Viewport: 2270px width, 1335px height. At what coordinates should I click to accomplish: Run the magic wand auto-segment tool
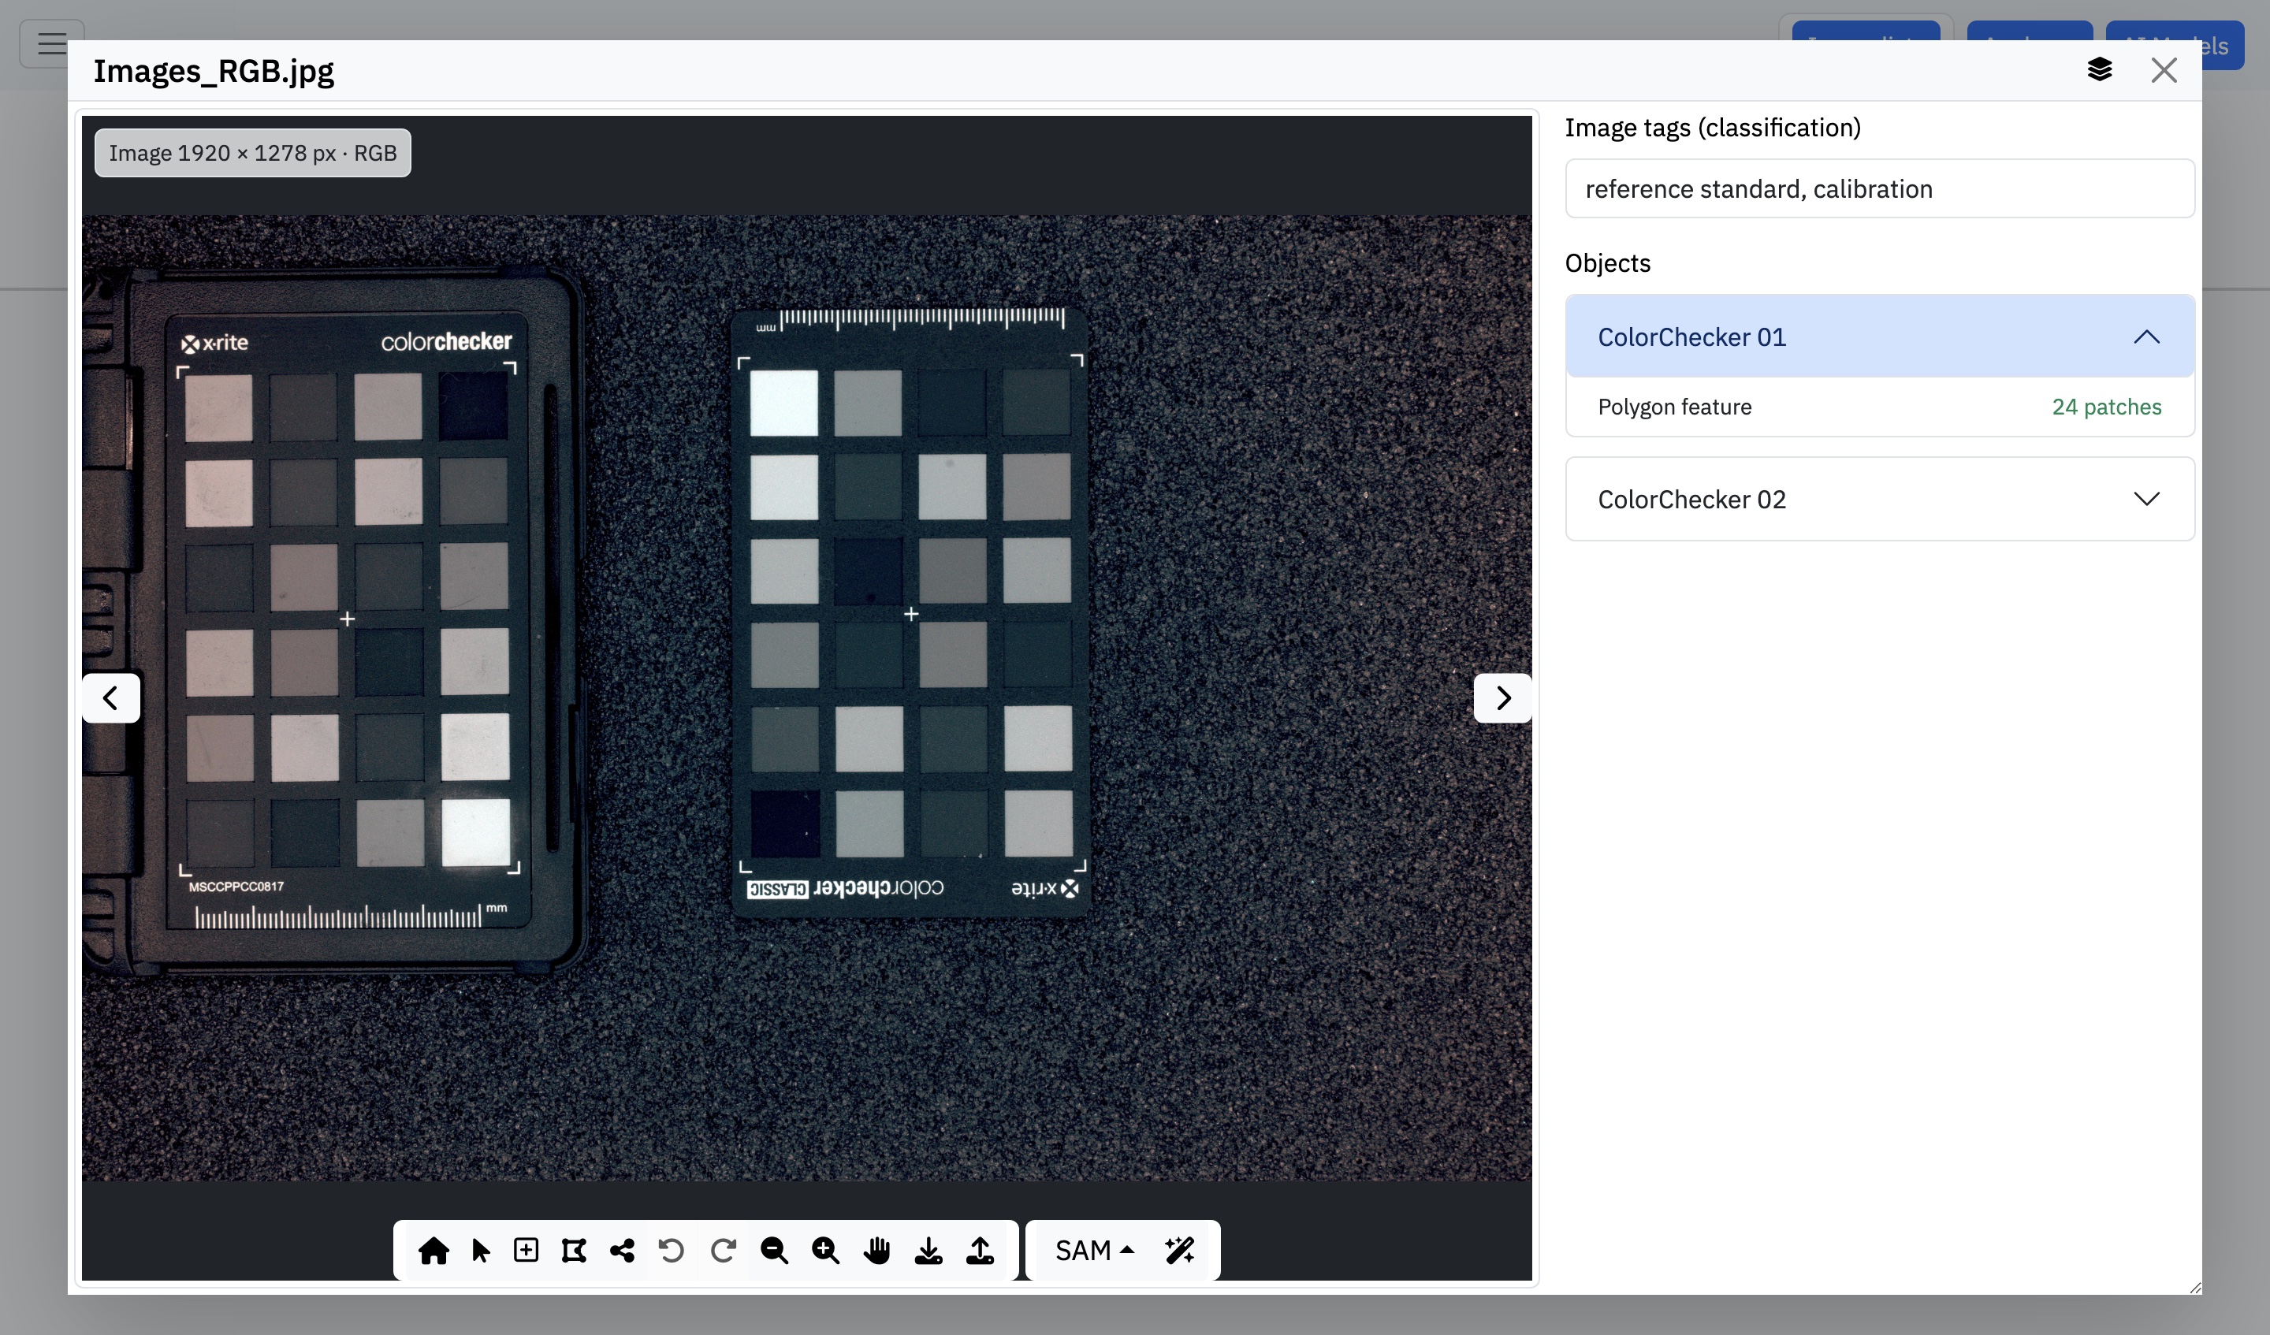pos(1179,1251)
